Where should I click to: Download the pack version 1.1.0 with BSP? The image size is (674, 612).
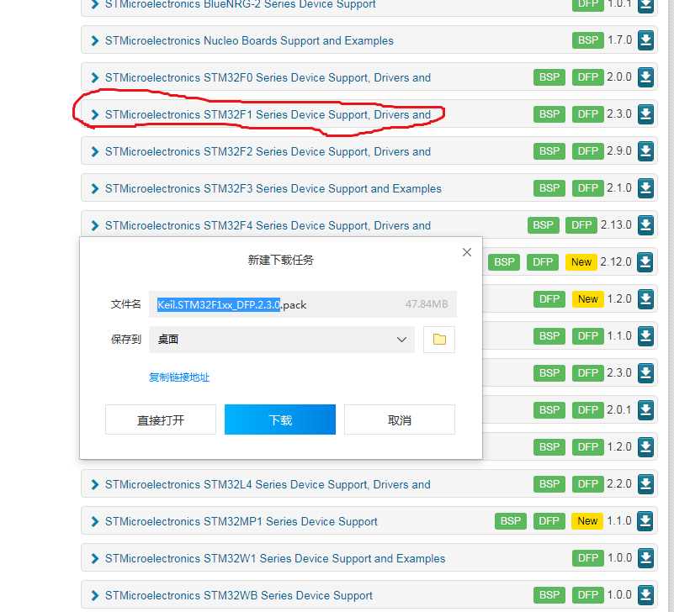(645, 335)
